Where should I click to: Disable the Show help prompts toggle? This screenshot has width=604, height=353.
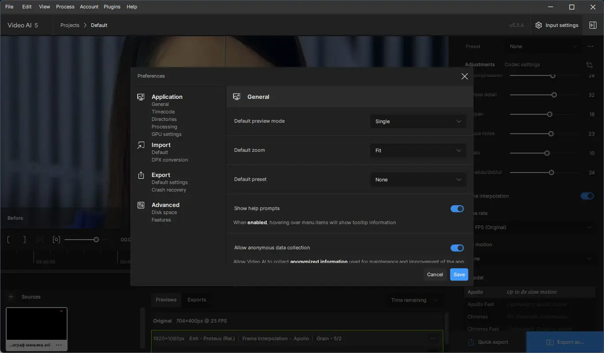457,209
